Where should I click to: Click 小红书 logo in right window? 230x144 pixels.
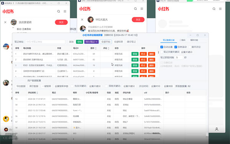[163, 9]
